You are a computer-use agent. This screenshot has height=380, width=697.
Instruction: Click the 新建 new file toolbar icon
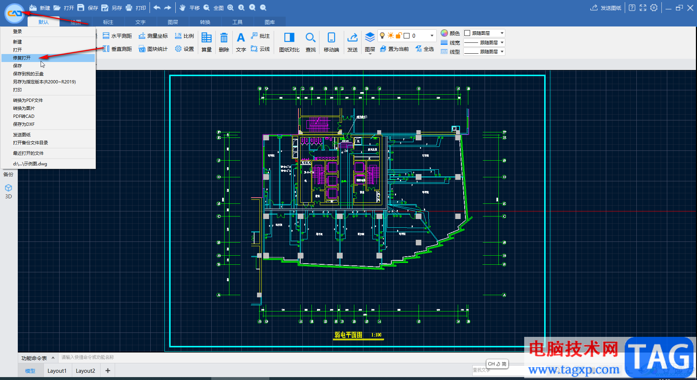pyautogui.click(x=33, y=8)
